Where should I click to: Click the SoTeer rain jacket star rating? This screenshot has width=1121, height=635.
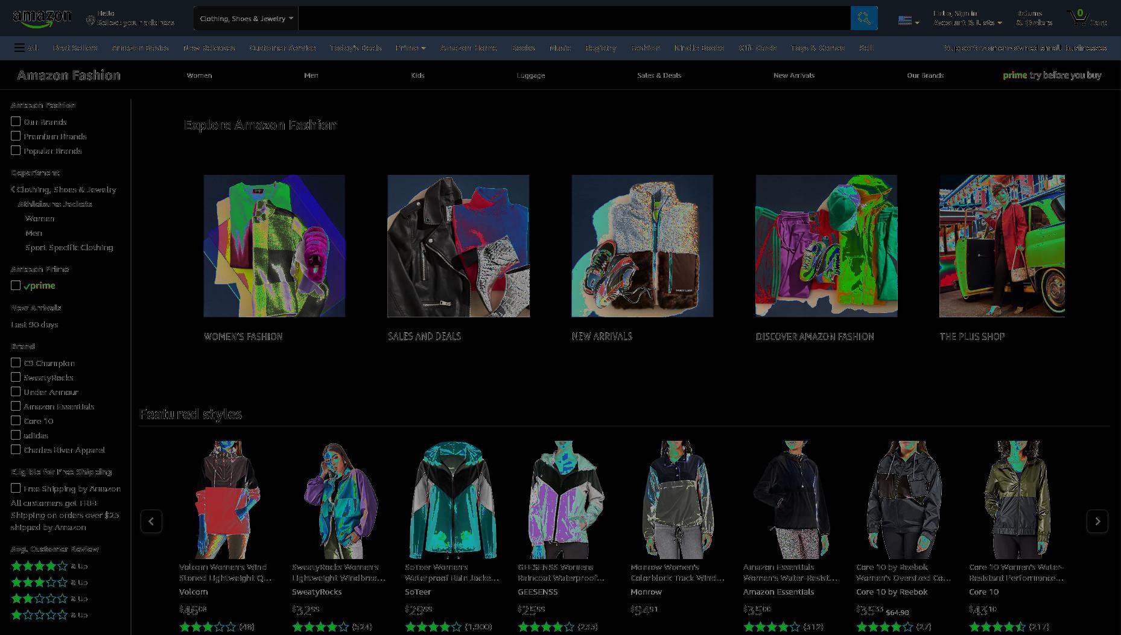point(433,627)
